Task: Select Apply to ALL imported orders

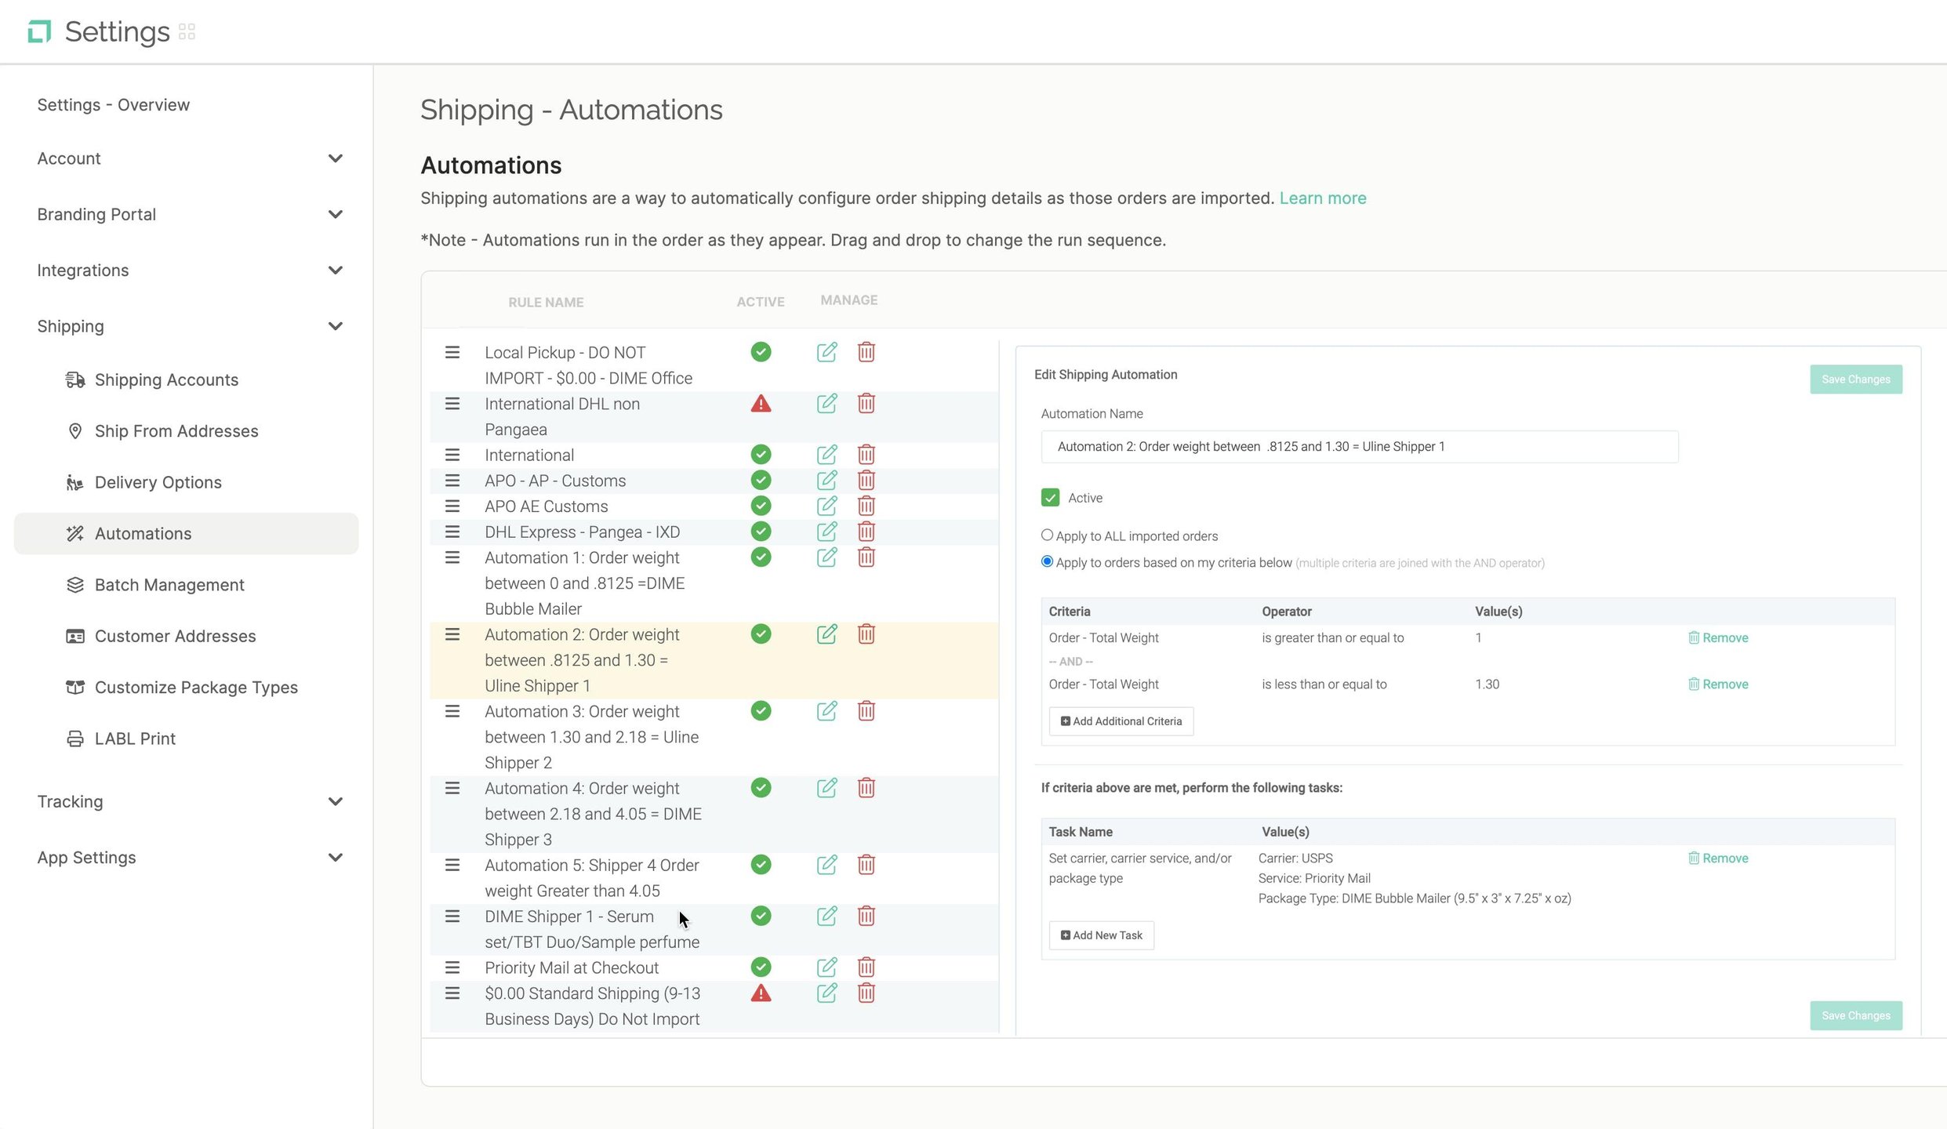Action: (1047, 535)
